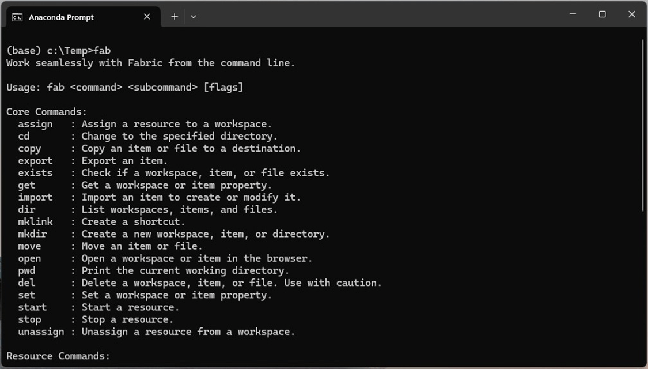Click the "Core Commands:" heading text

pos(47,112)
